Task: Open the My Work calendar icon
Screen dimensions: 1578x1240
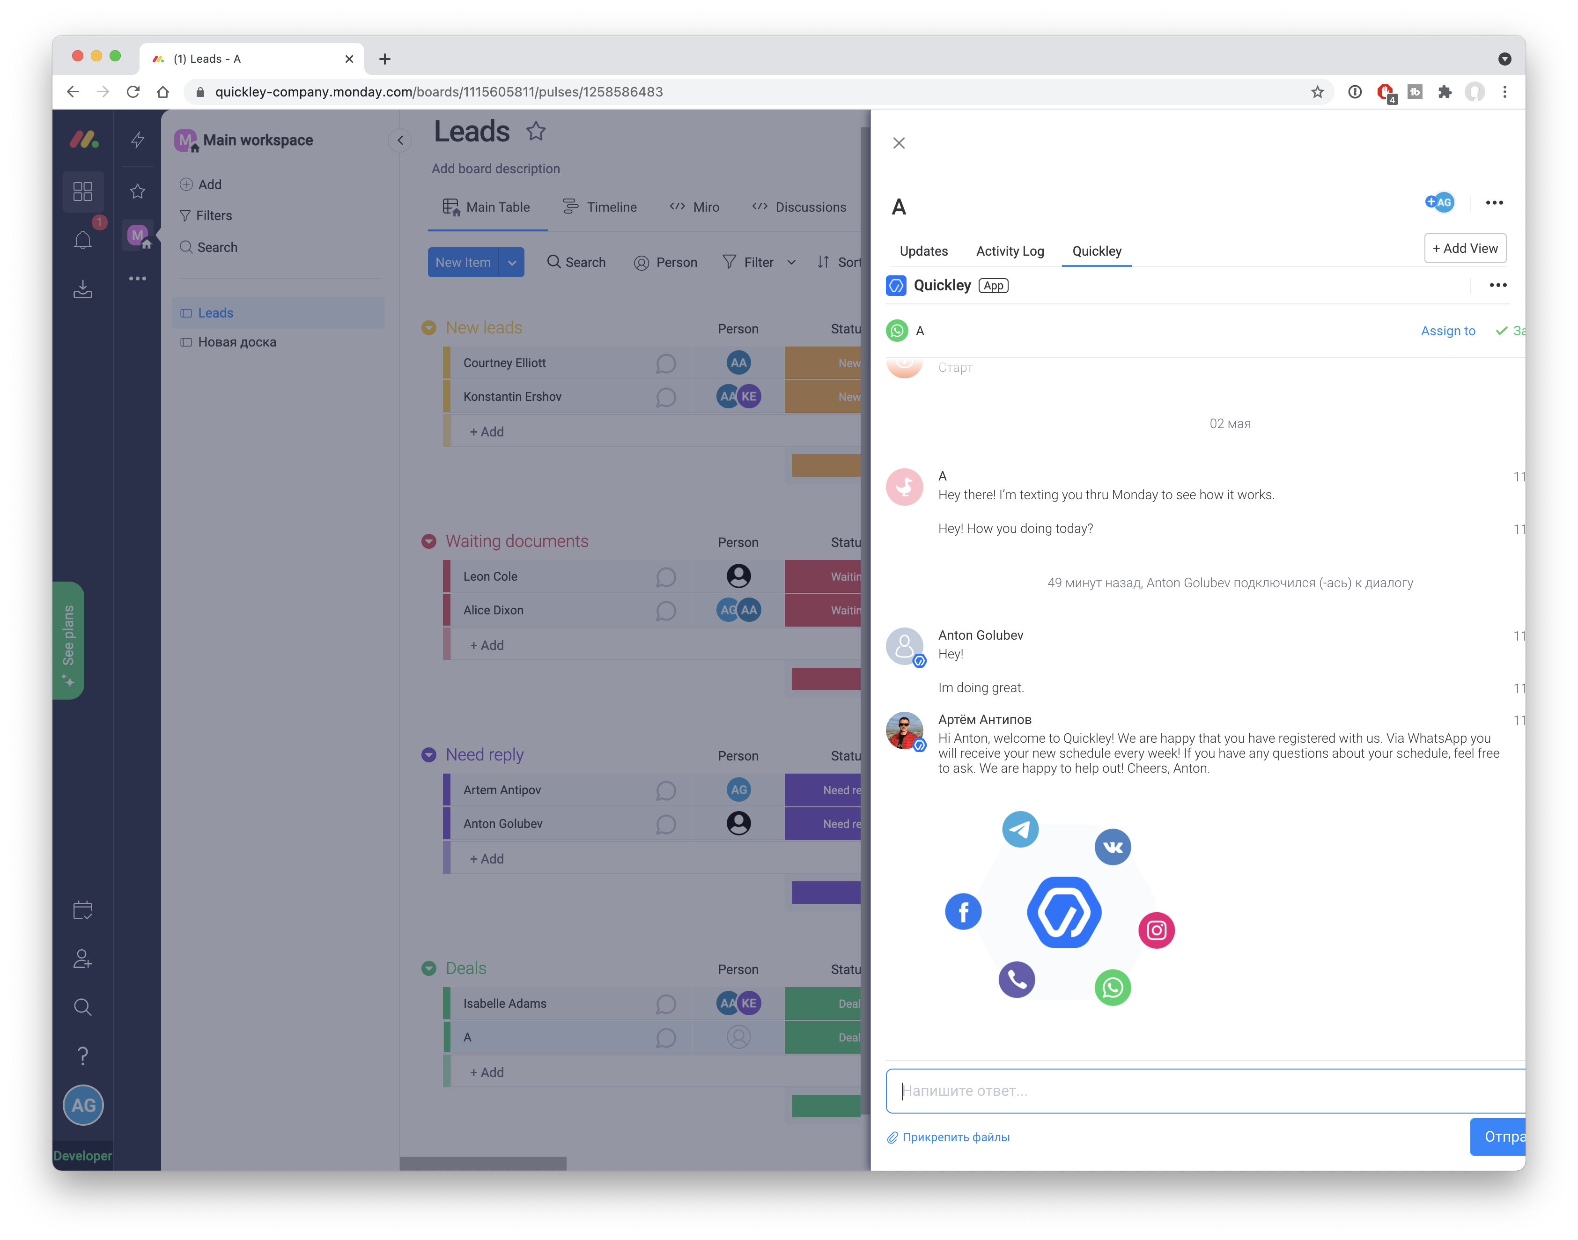Action: [83, 910]
